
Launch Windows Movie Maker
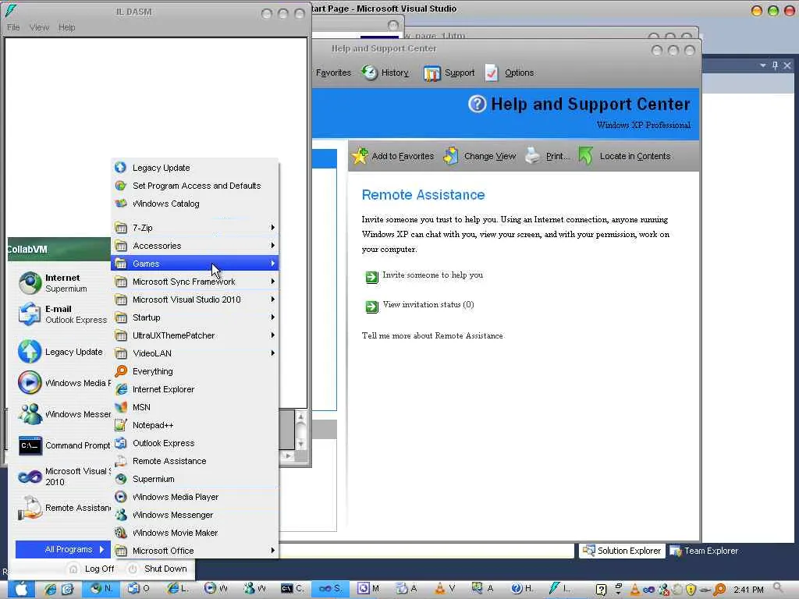(x=194, y=533)
